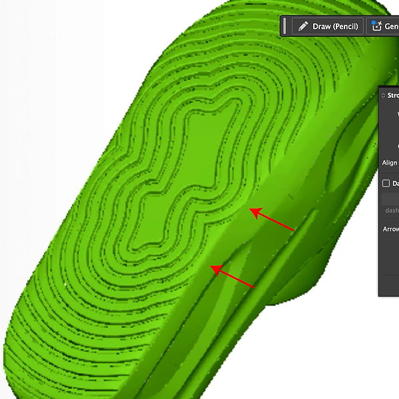Viewport: 399px width, 399px height.
Task: Grab the task bar grip handle
Action: 285,26
